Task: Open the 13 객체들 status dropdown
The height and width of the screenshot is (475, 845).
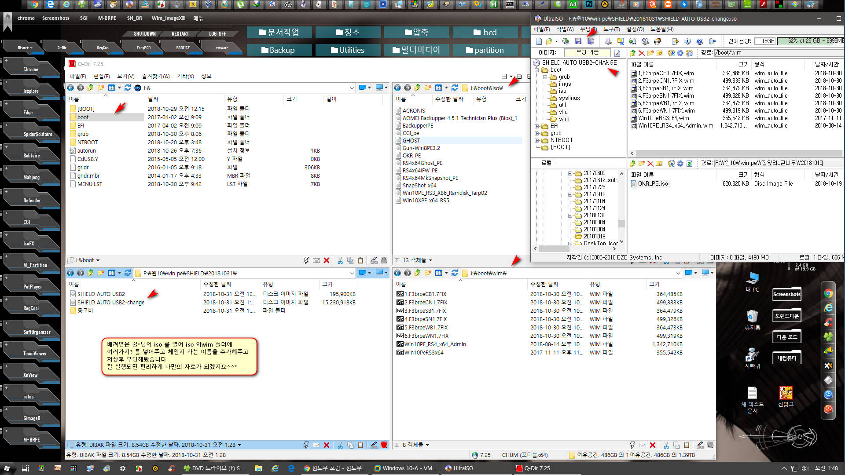Action: click(430, 260)
